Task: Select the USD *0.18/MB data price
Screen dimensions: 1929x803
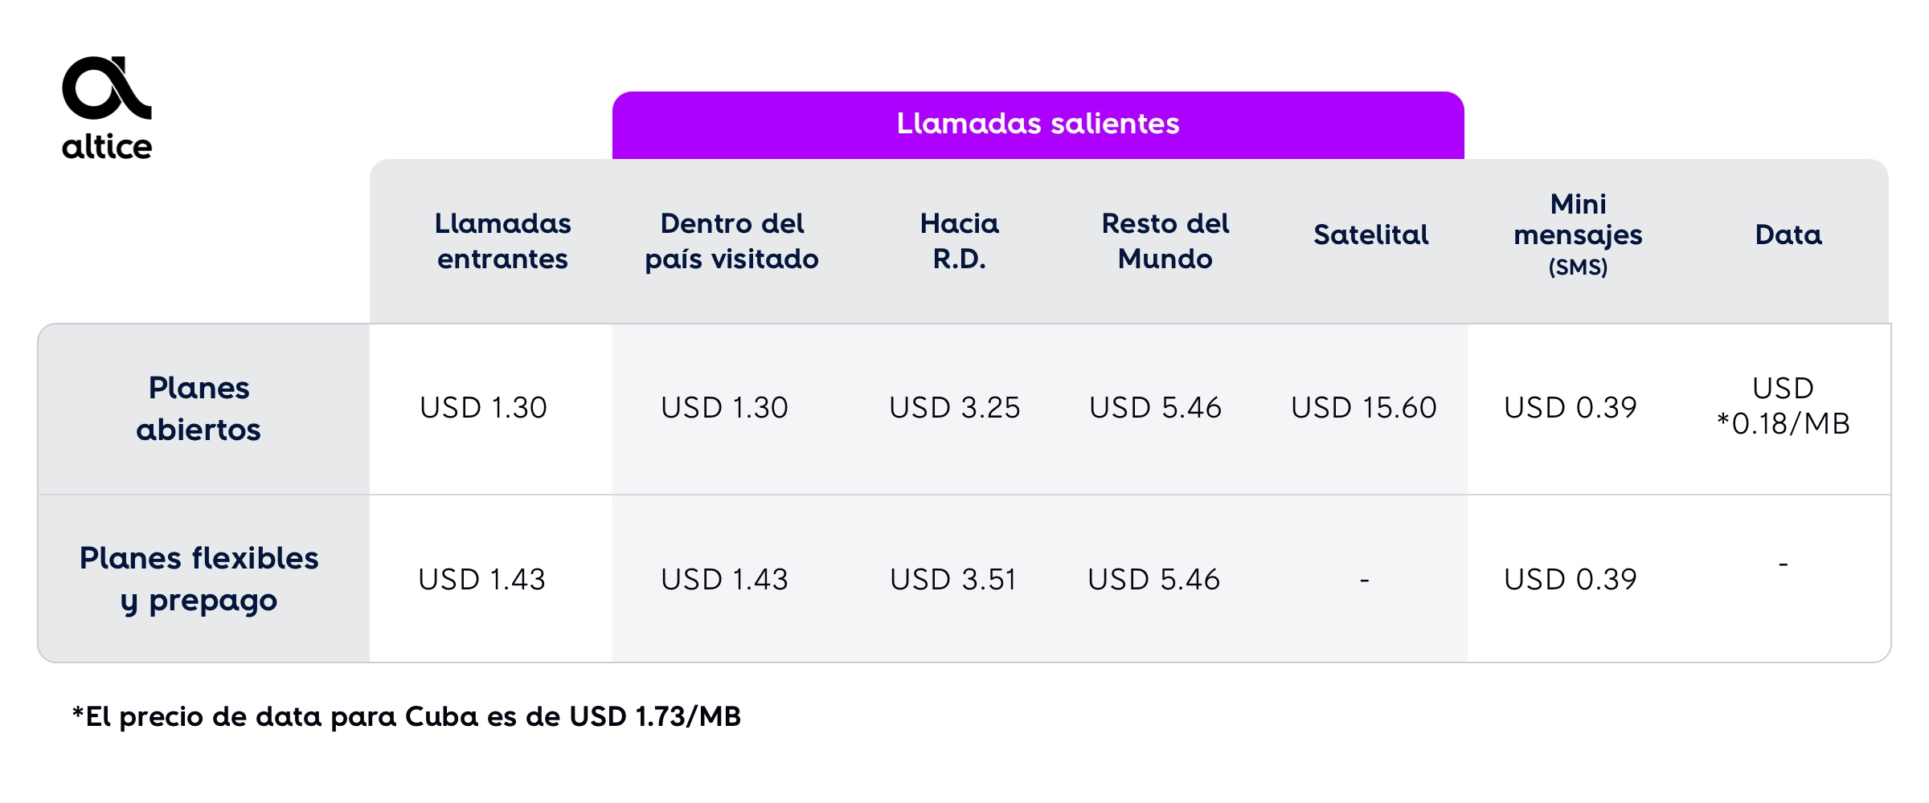Action: 1783,406
